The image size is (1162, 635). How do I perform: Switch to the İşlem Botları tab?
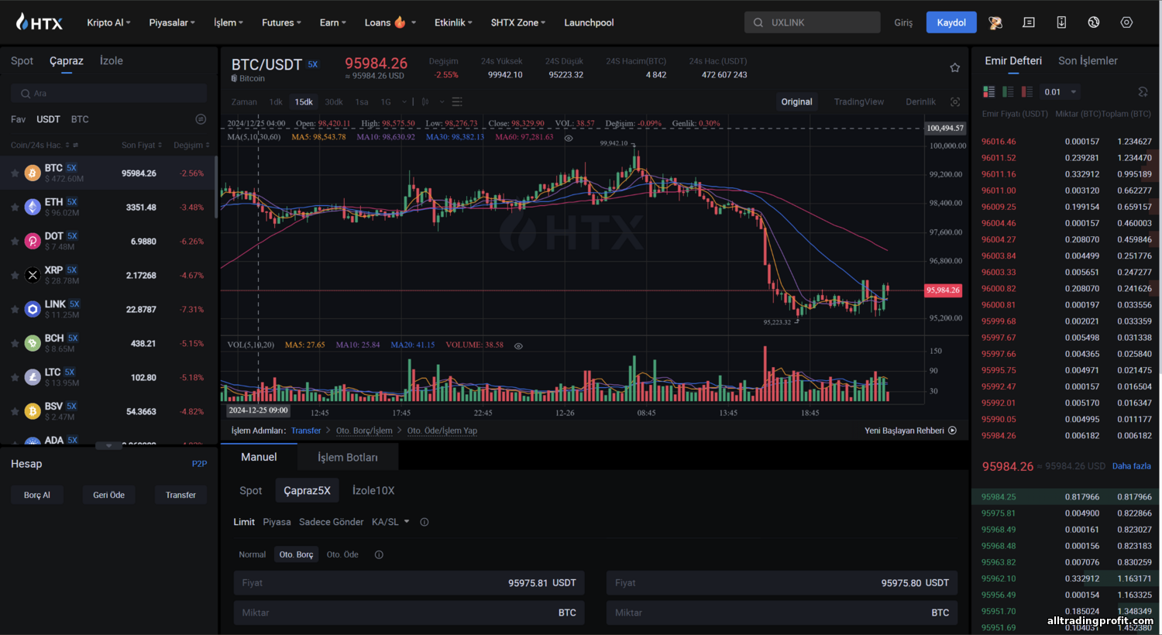(x=348, y=457)
